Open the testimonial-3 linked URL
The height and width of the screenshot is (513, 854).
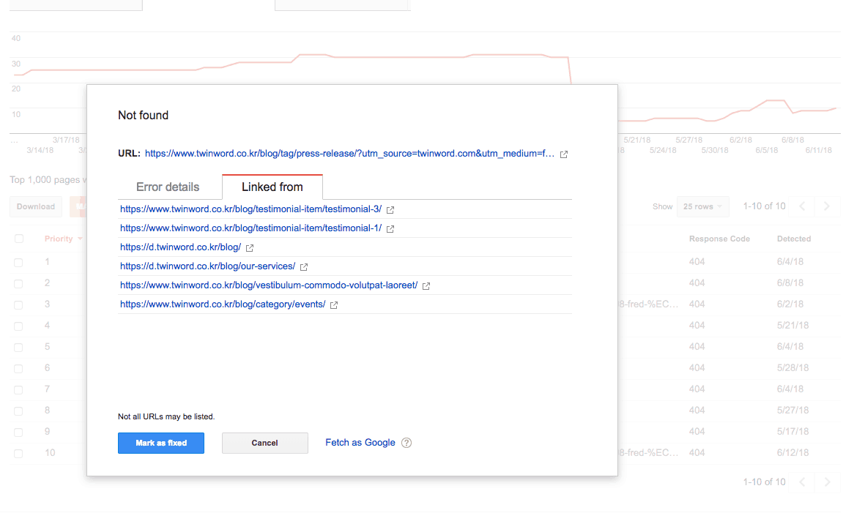250,209
